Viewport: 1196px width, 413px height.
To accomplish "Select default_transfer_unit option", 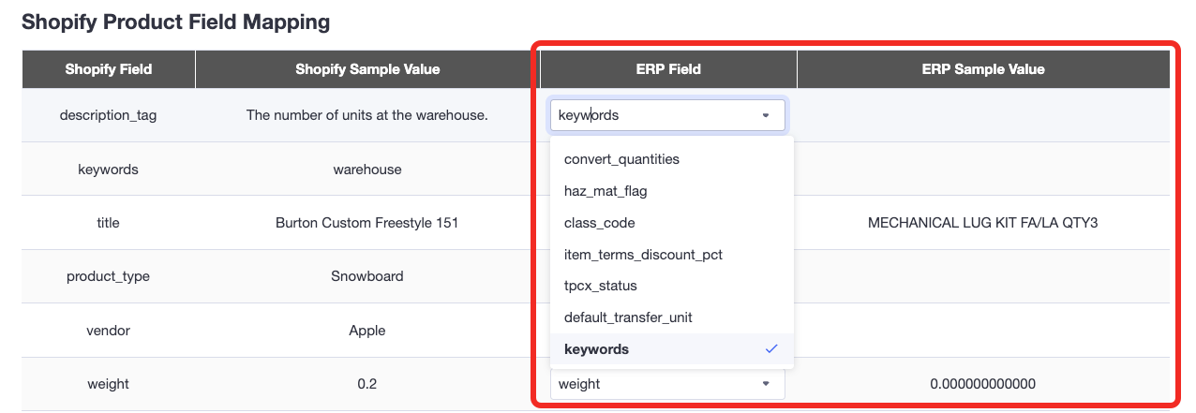I will [x=672, y=317].
